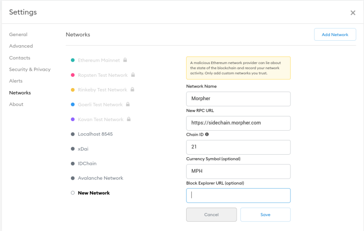Image resolution: width=364 pixels, height=231 pixels.
Task: Click the New RPC URL field
Action: coord(238,123)
